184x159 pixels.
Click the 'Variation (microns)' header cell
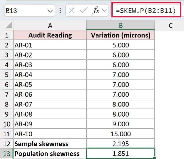(x=120, y=35)
